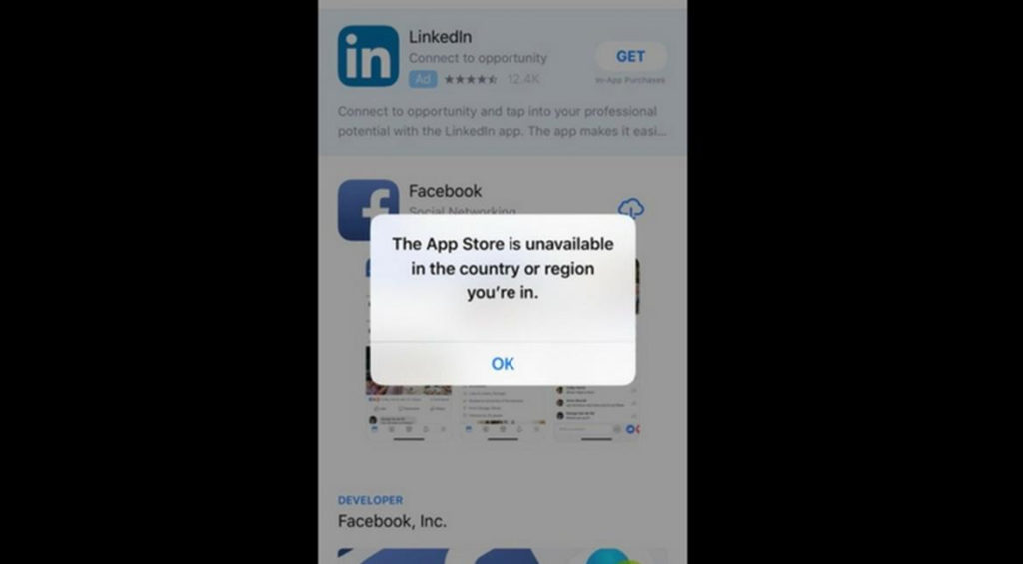Tap the GET button for LinkedIn
Screen dimensions: 1023x564
[x=630, y=57]
